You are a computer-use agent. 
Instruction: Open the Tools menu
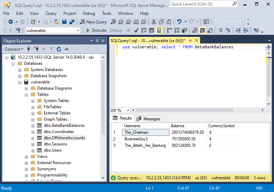coord(106,13)
